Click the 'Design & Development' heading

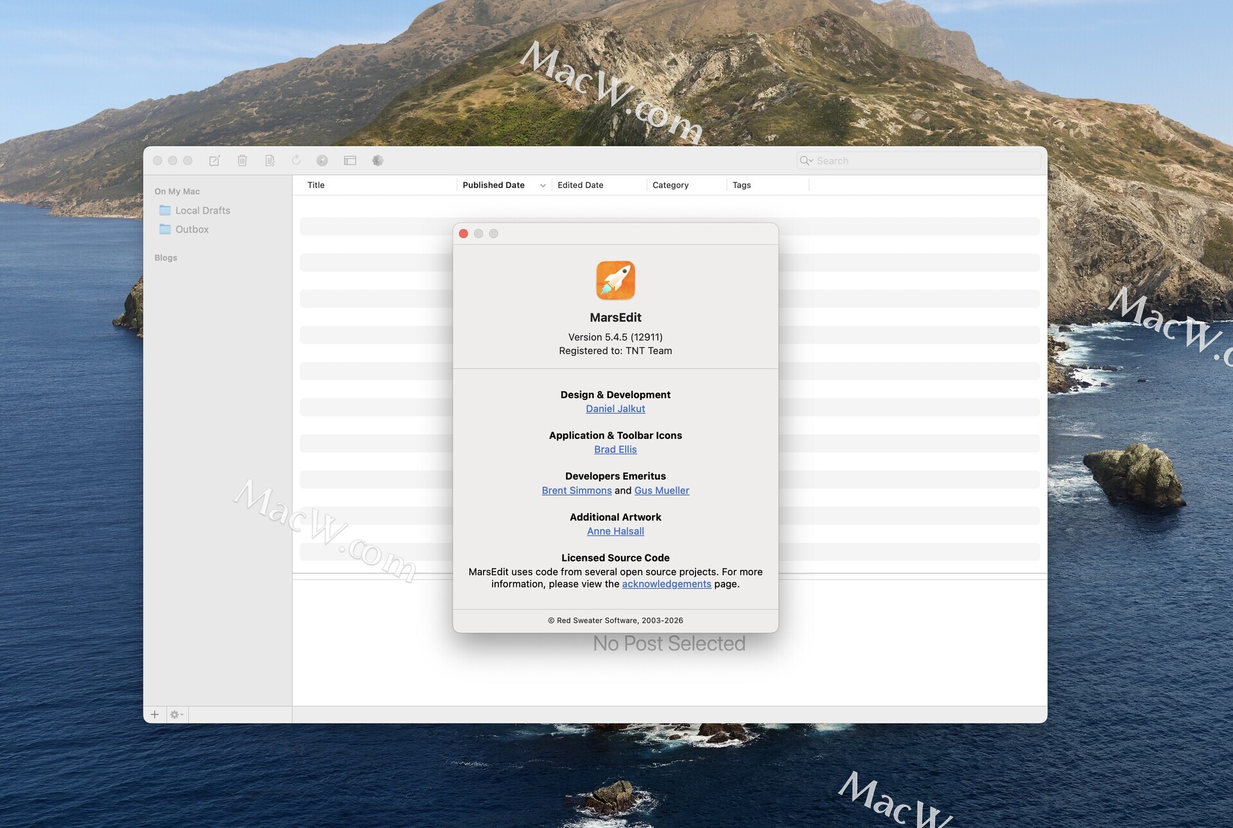pyautogui.click(x=615, y=395)
